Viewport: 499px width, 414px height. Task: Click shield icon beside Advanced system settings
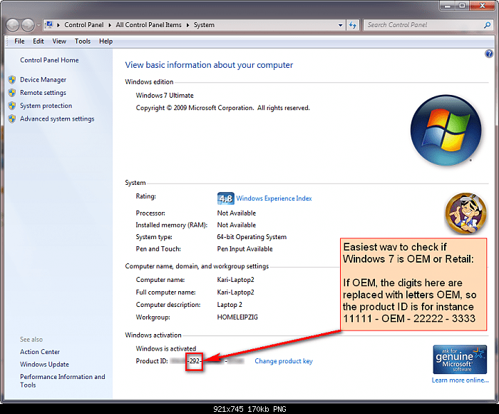coord(12,119)
